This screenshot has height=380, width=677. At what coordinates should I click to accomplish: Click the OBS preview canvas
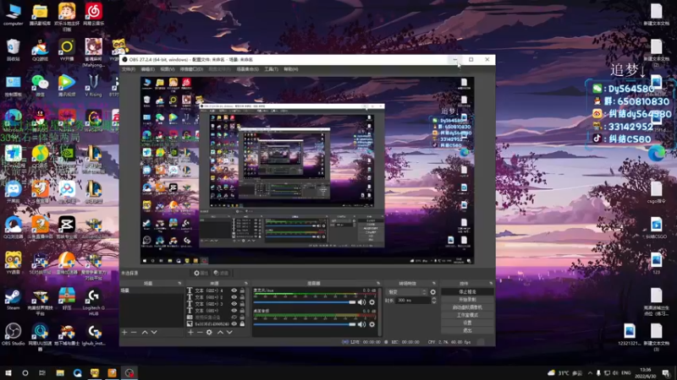[x=307, y=171]
